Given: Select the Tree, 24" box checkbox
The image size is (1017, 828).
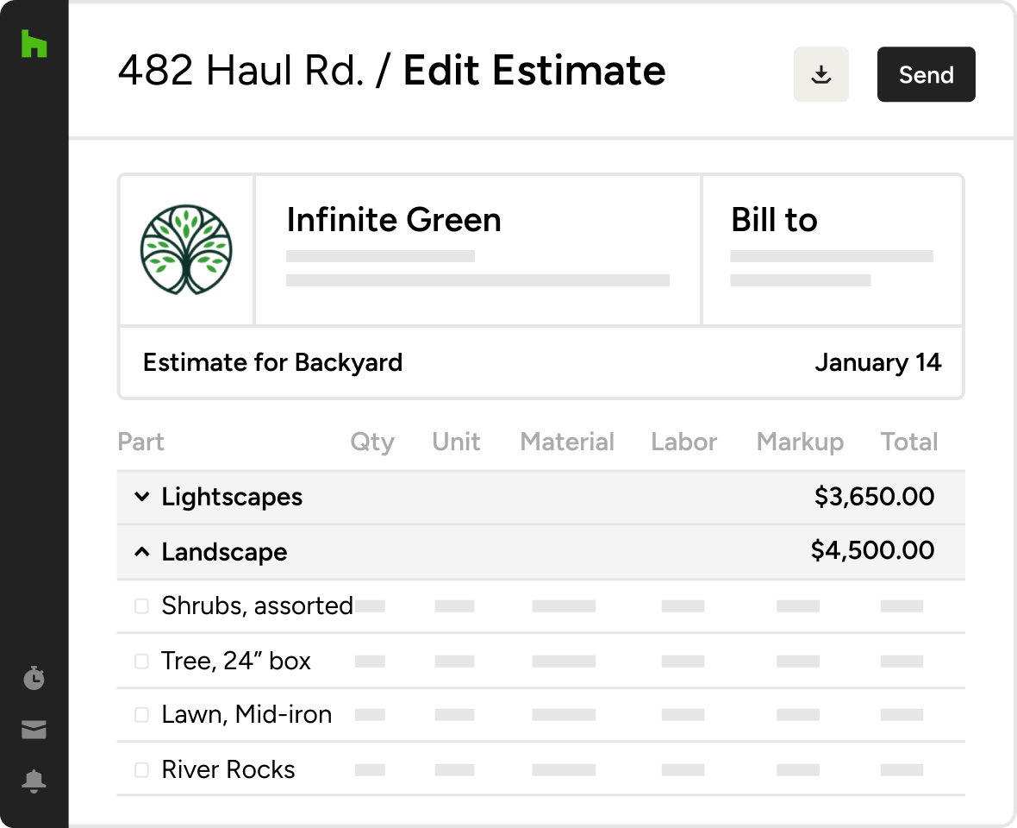Looking at the screenshot, I should [x=142, y=662].
